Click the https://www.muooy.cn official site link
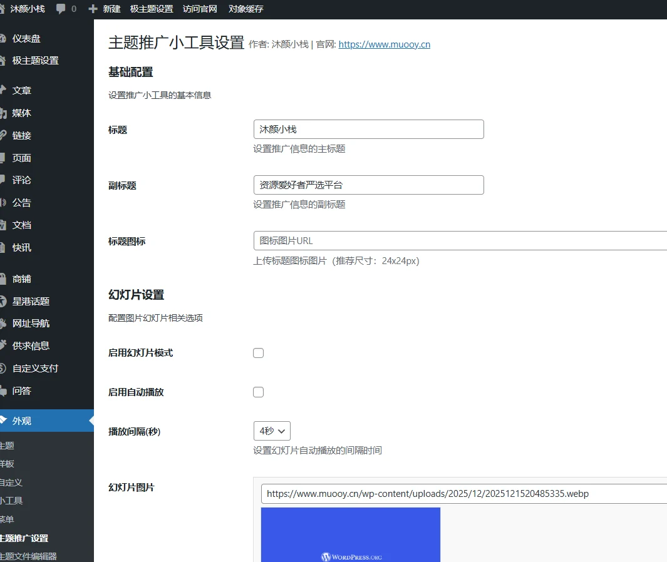 [384, 44]
